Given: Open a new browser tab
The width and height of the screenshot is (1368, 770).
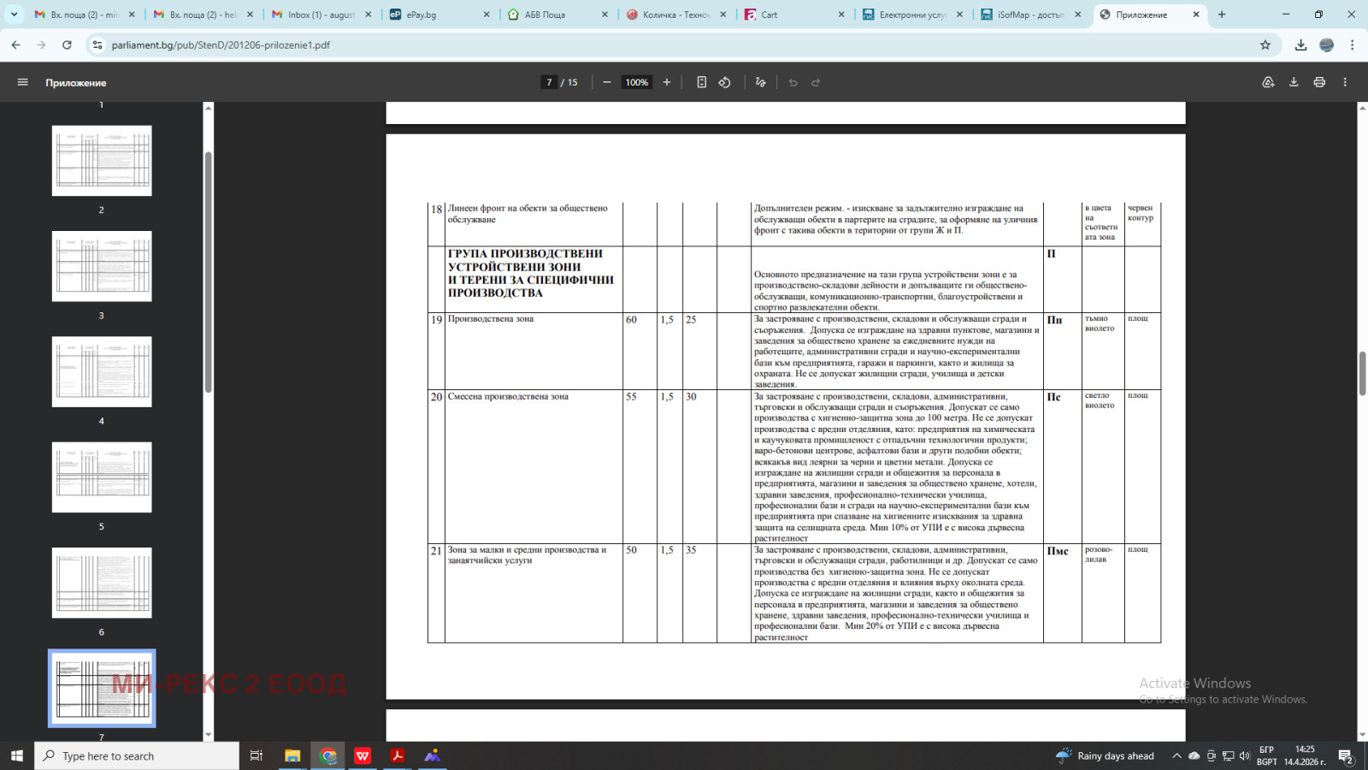Looking at the screenshot, I should pyautogui.click(x=1222, y=15).
